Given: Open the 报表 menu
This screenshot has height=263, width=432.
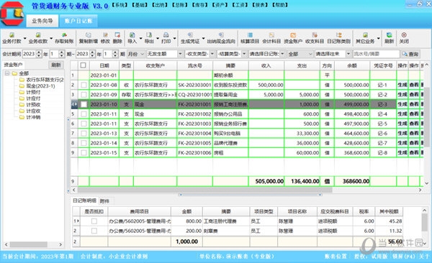Looking at the screenshot, I should [260, 5].
